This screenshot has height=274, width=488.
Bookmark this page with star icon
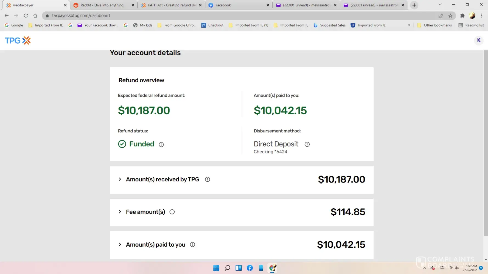(450, 16)
